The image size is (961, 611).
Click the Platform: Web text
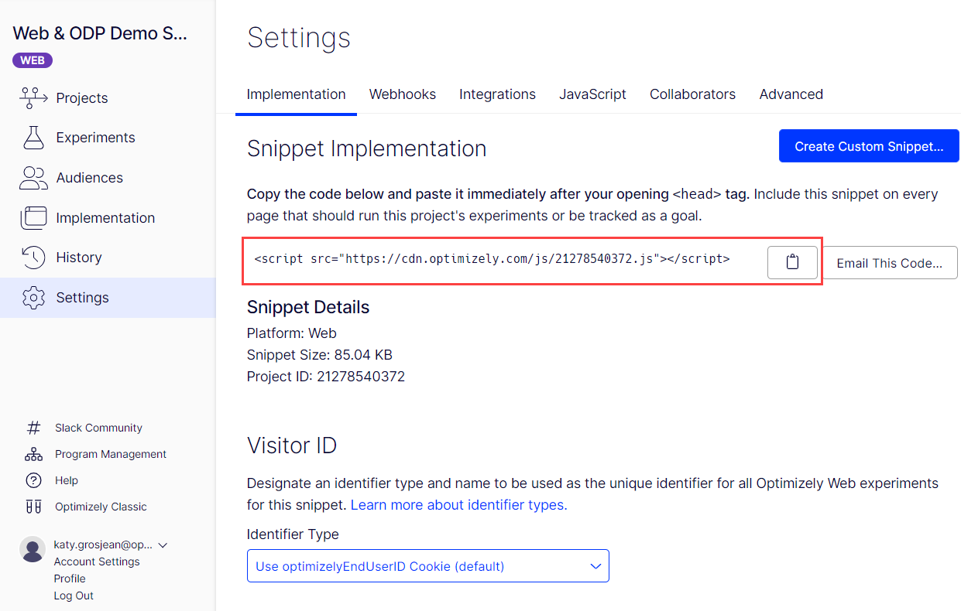[292, 333]
